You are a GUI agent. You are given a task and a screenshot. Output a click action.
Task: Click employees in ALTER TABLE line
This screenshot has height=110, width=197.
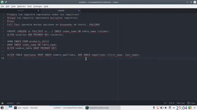pyautogui.click(x=30, y=55)
